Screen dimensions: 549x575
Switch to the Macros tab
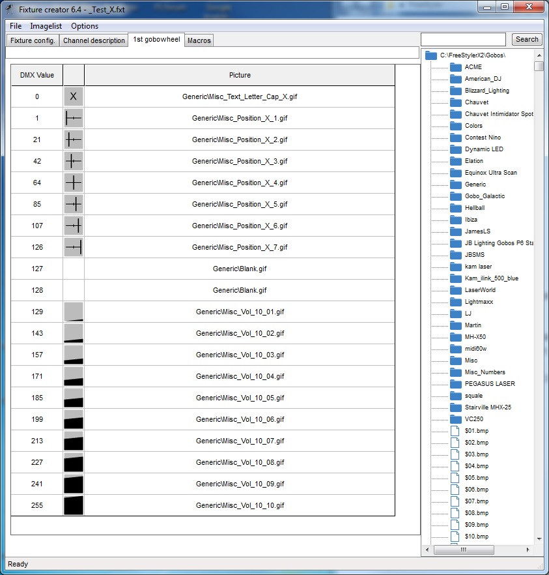199,40
